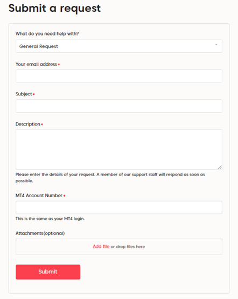Viewport: 238px width, 299px height.
Task: Click the MT4 login hint text
Action: tap(50, 219)
